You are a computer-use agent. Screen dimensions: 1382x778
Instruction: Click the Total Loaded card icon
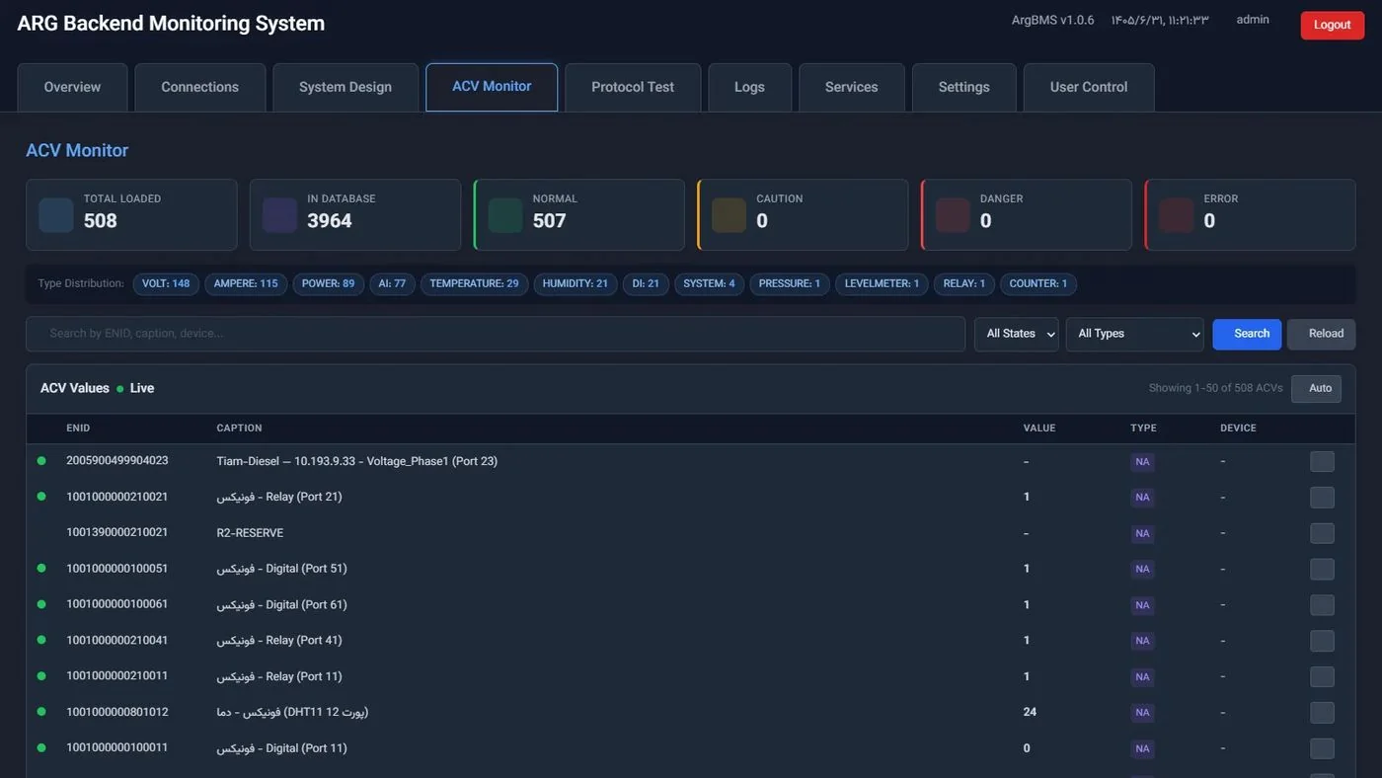pyautogui.click(x=56, y=215)
